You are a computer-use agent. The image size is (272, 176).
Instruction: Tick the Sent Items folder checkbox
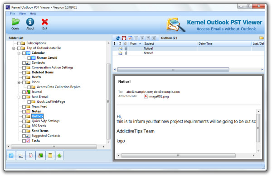pos(24,131)
